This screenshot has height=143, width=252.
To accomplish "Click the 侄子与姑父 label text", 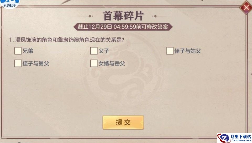I will coord(187,51).
